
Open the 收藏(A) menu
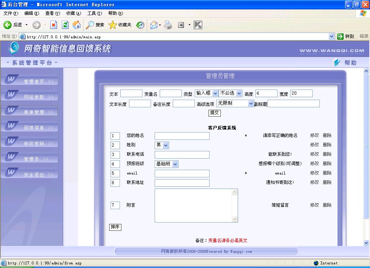point(73,13)
